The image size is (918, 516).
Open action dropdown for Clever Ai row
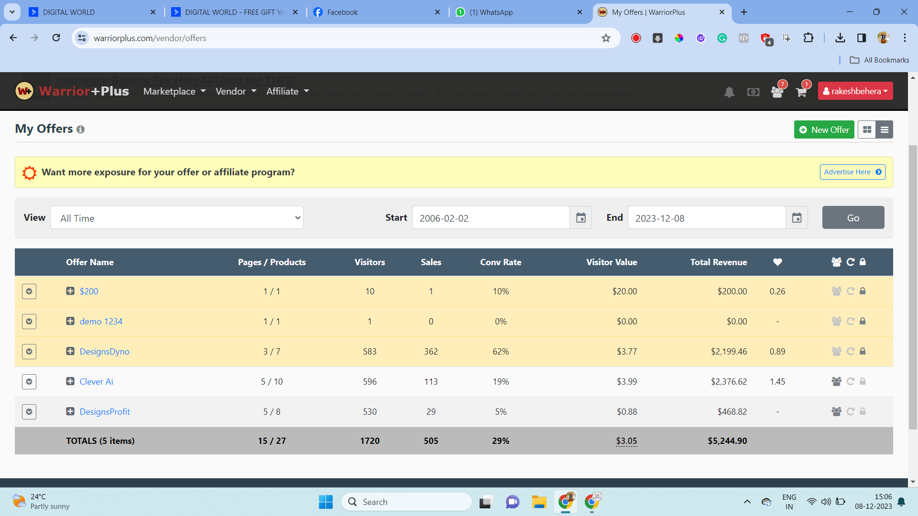[x=29, y=382]
